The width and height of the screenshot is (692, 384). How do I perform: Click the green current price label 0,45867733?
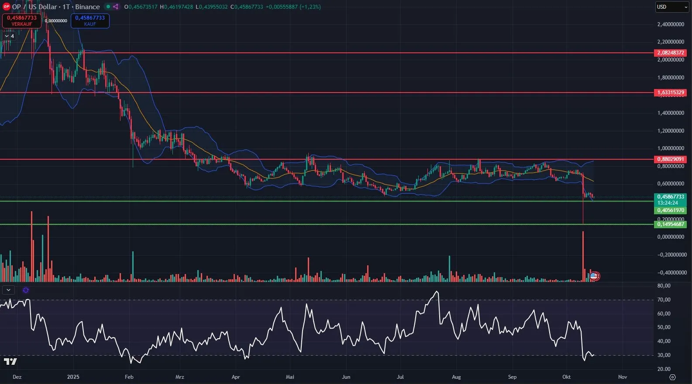tap(670, 197)
